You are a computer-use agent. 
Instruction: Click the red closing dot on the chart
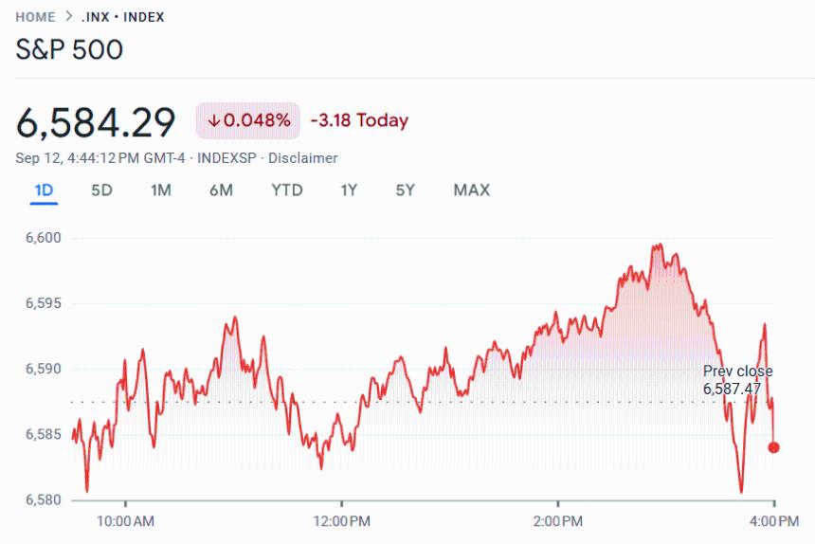pyautogui.click(x=774, y=447)
